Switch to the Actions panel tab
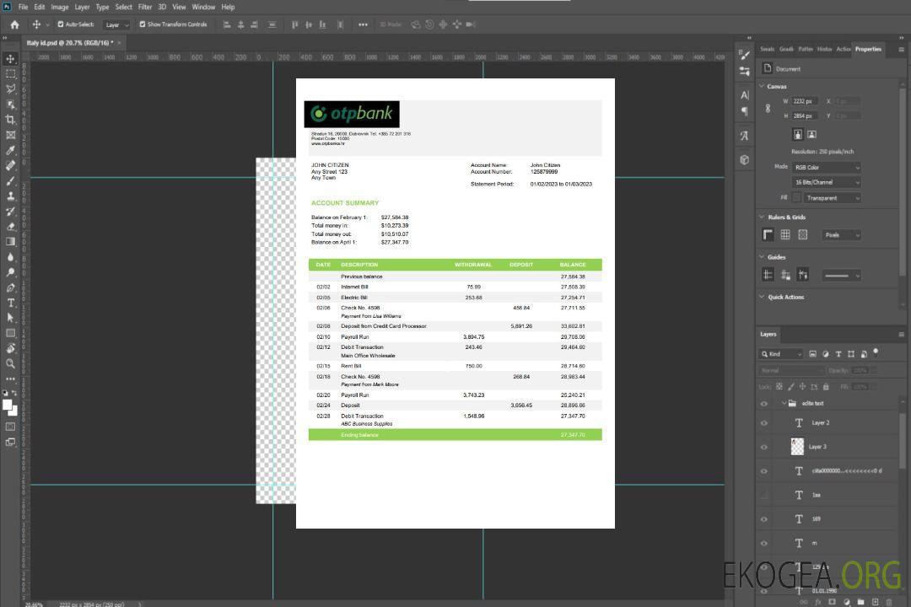 point(843,50)
